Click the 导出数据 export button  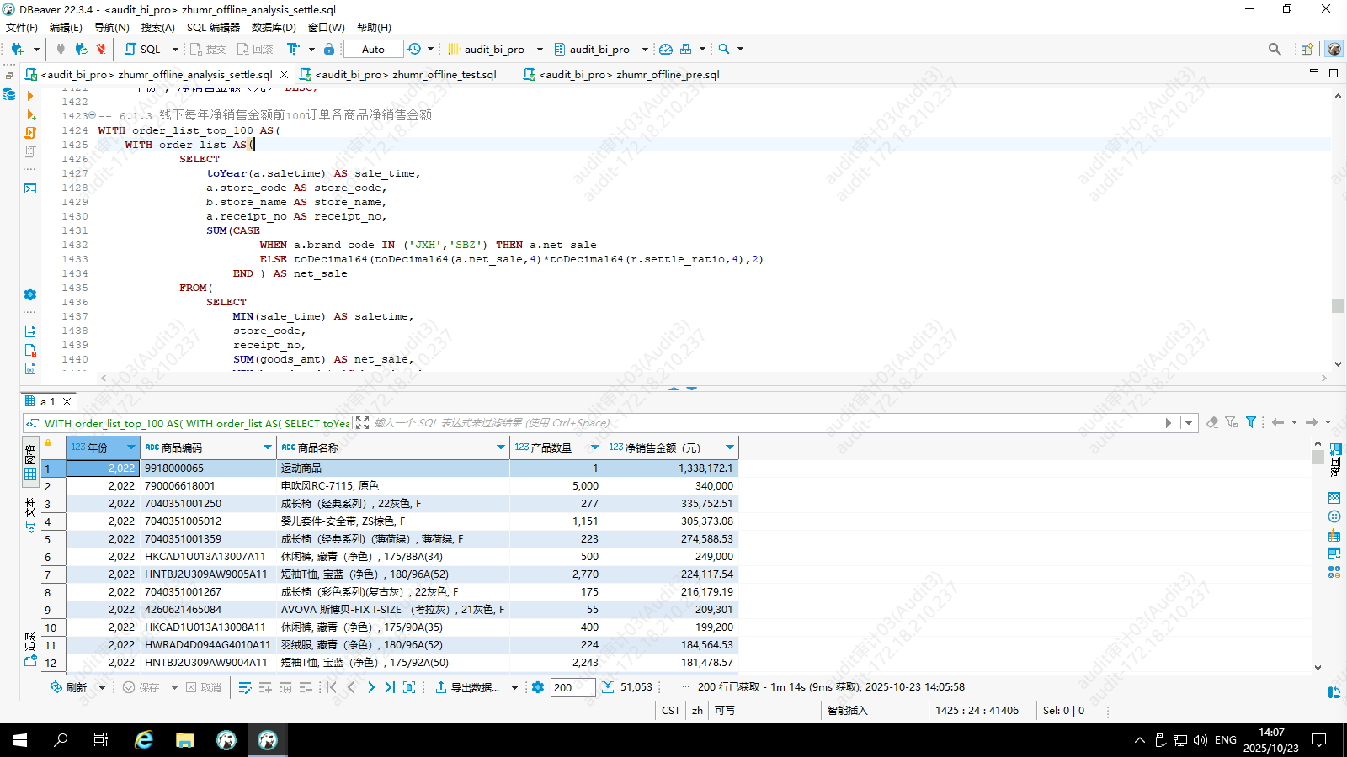[x=467, y=687]
